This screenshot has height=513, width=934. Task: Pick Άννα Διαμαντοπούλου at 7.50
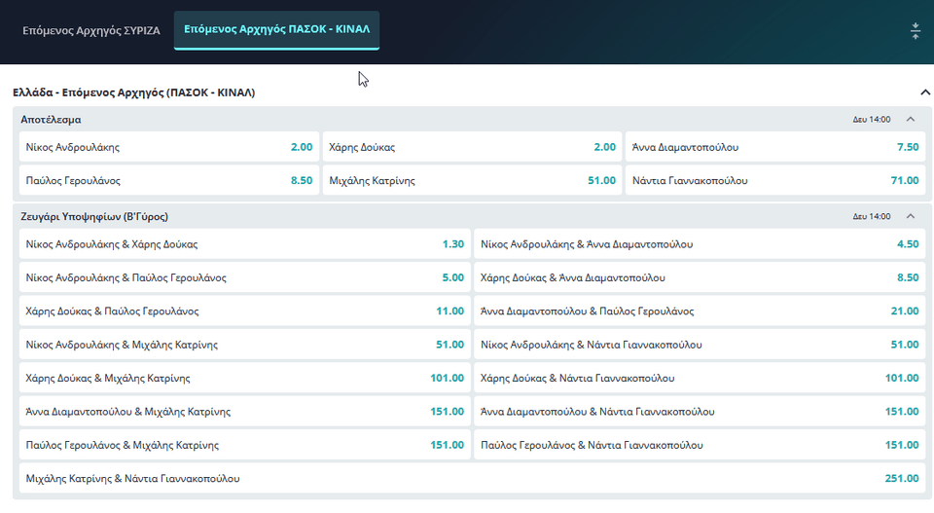[775, 147]
